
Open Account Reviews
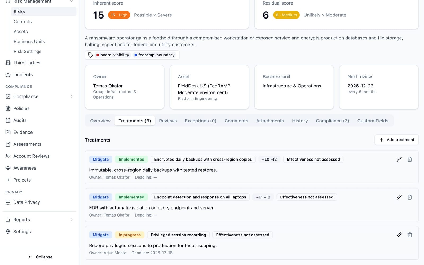click(39, 156)
